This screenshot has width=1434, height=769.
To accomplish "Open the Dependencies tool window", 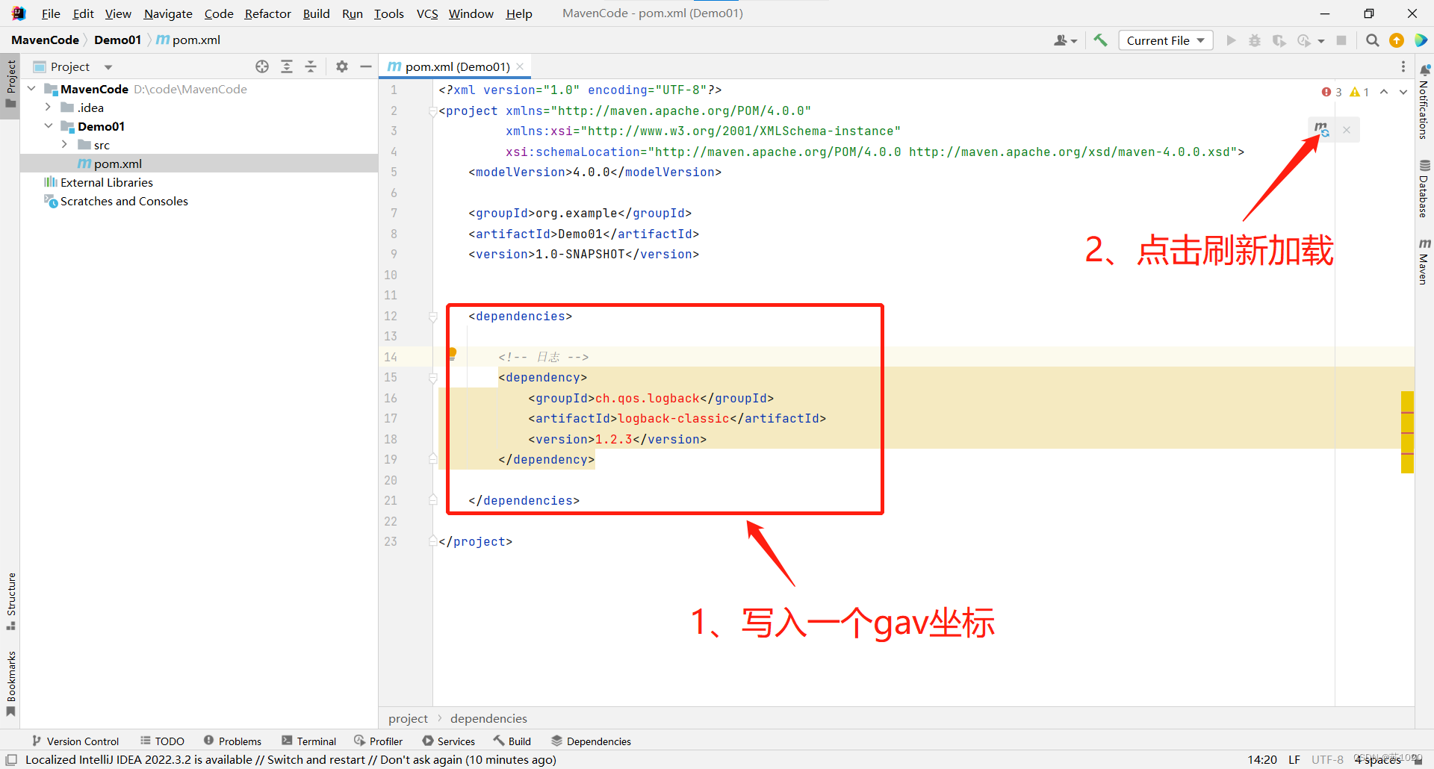I will point(592,741).
